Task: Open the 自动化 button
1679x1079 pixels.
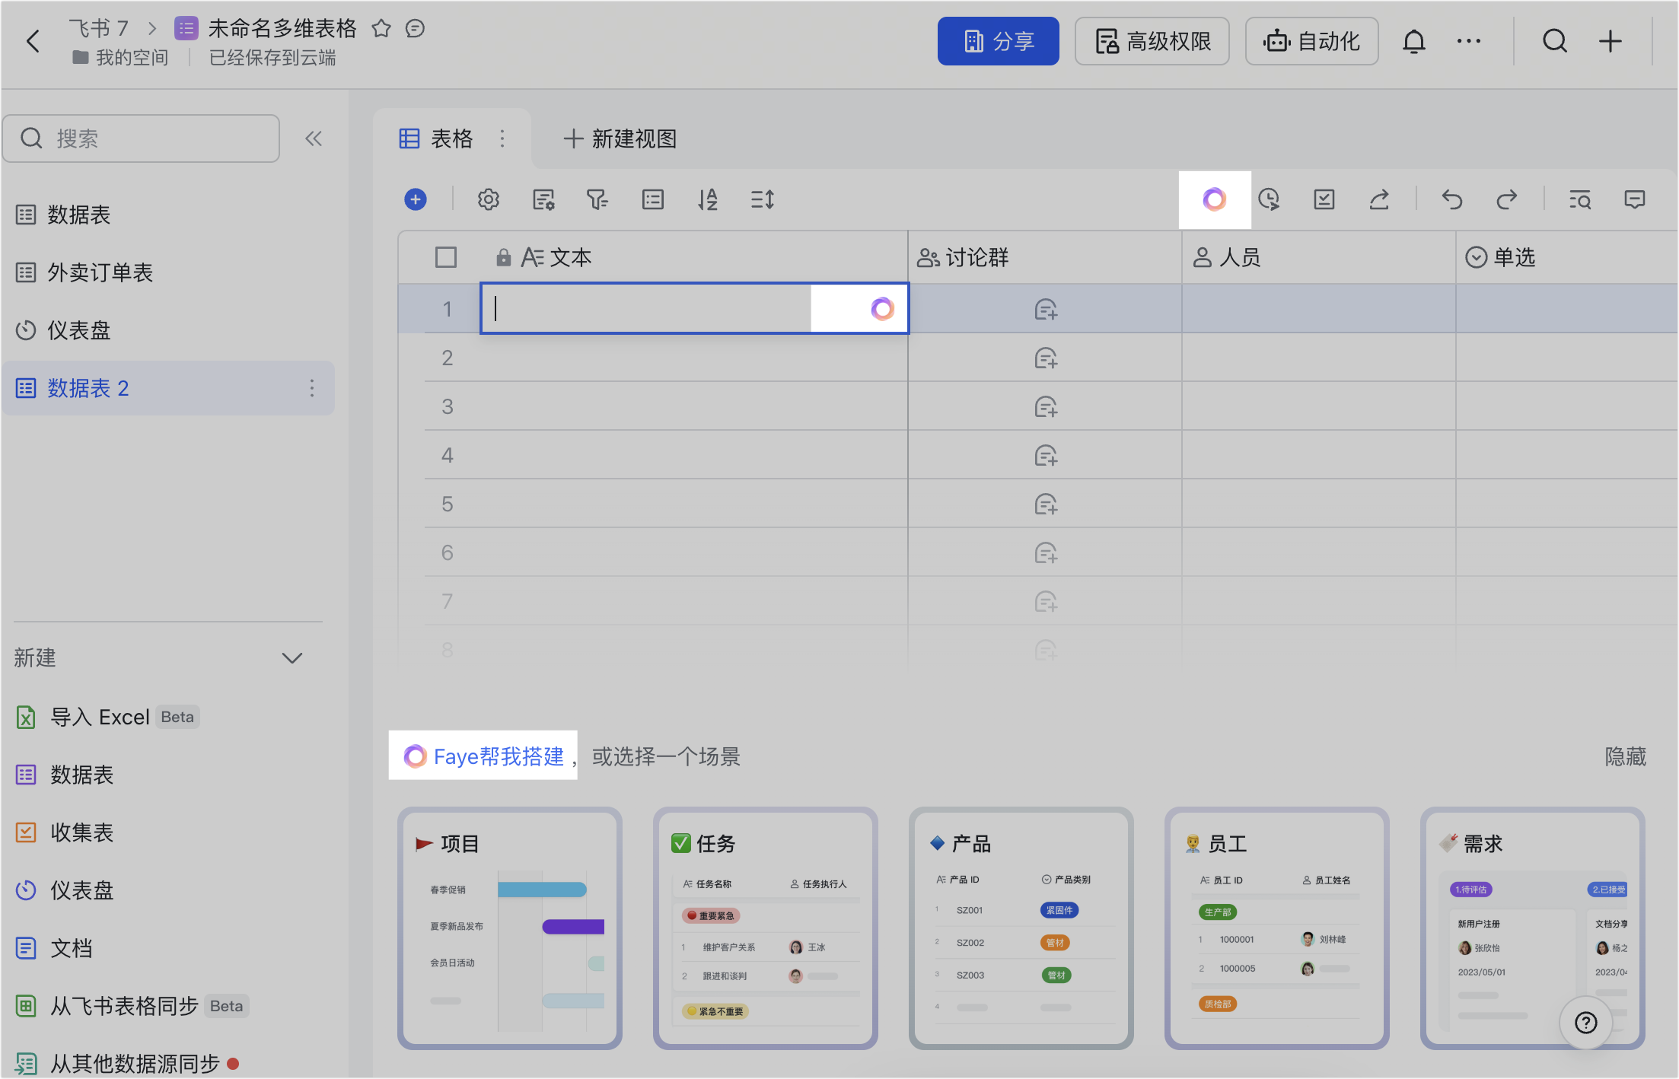Action: pos(1311,41)
